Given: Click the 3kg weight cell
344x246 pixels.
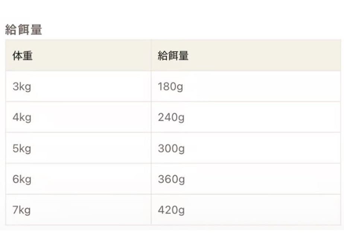Looking at the screenshot, I should click(x=78, y=86).
